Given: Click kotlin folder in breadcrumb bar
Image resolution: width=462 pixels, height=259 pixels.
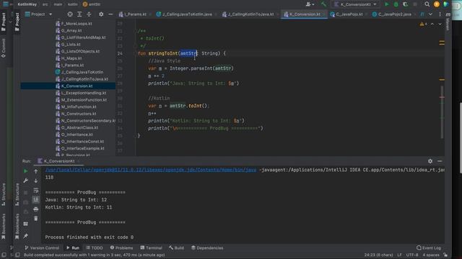Looking at the screenshot, I should [x=72, y=4].
